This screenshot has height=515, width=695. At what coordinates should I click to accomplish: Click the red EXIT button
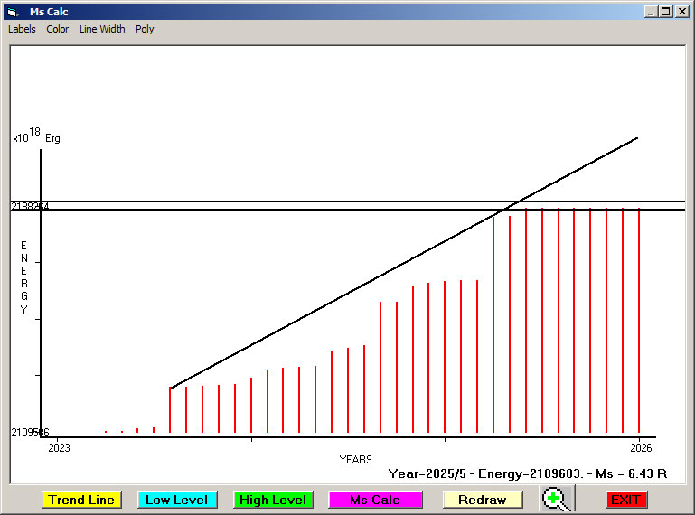pyautogui.click(x=625, y=500)
